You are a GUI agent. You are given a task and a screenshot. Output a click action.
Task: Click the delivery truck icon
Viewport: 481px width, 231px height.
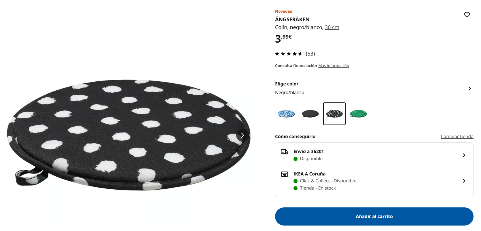(x=284, y=152)
